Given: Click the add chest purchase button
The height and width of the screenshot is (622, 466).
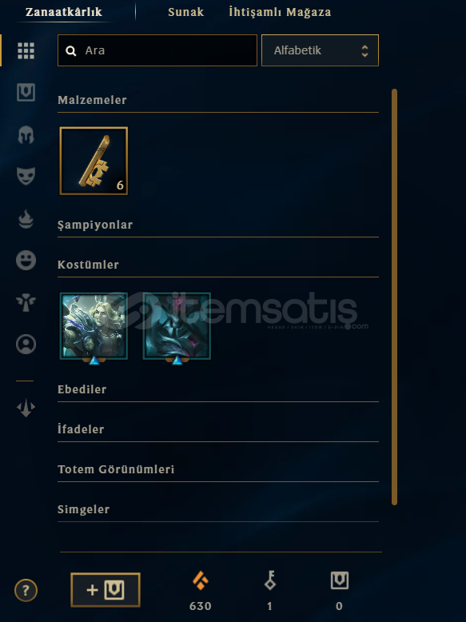Looking at the screenshot, I should 106,590.
